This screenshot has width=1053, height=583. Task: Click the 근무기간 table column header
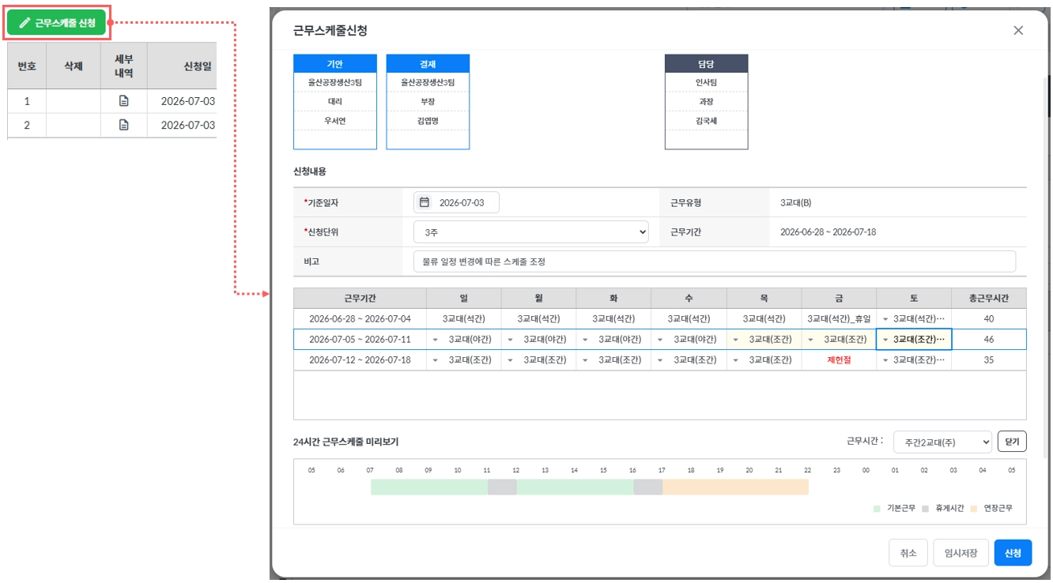point(360,298)
